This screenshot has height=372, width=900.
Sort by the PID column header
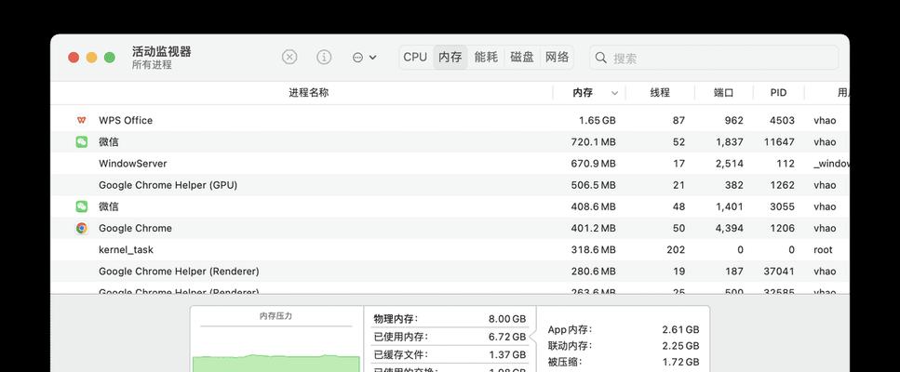click(x=778, y=93)
